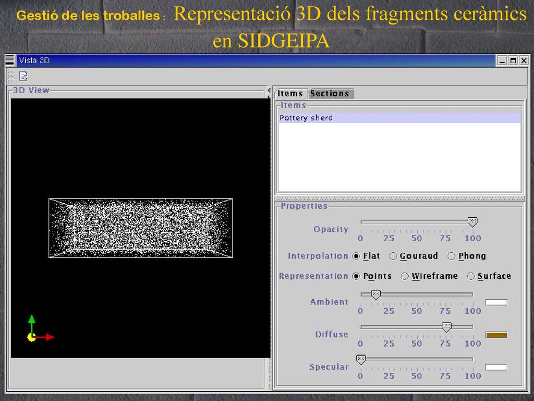Click the toolbar drag grip handle
This screenshot has width=534, height=401.
11,76
